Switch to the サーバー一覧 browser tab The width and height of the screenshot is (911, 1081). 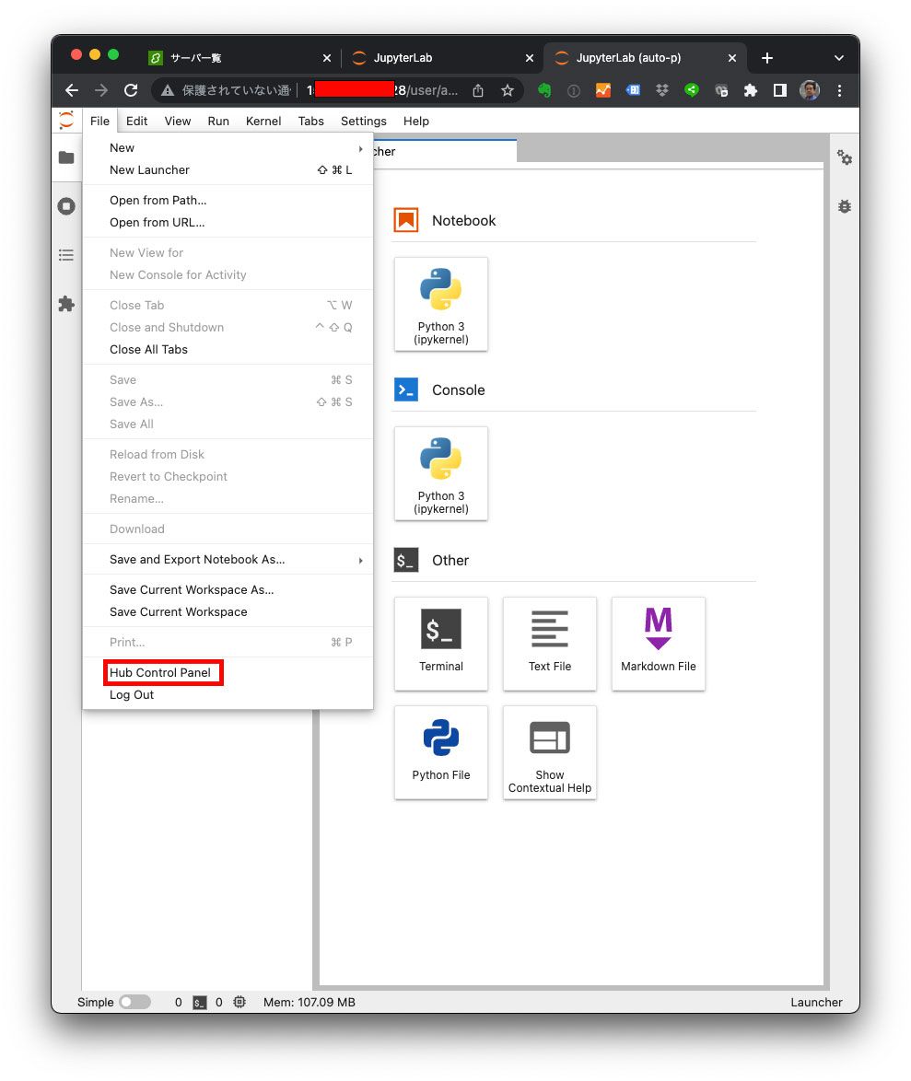pos(239,58)
